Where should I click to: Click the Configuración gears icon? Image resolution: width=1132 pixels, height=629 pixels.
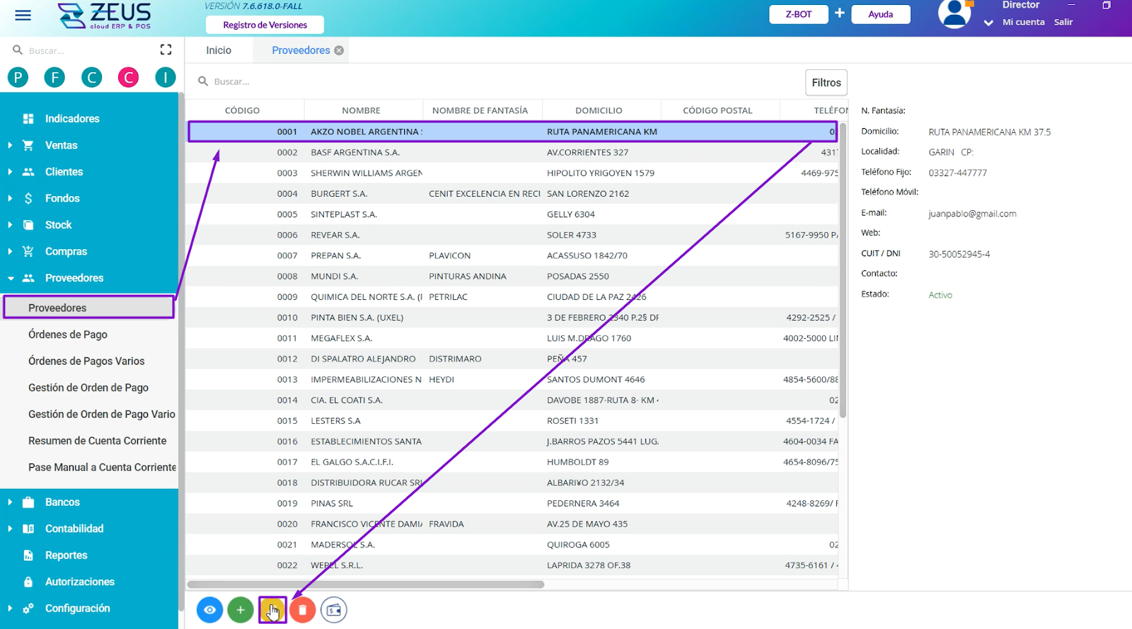pyautogui.click(x=28, y=608)
